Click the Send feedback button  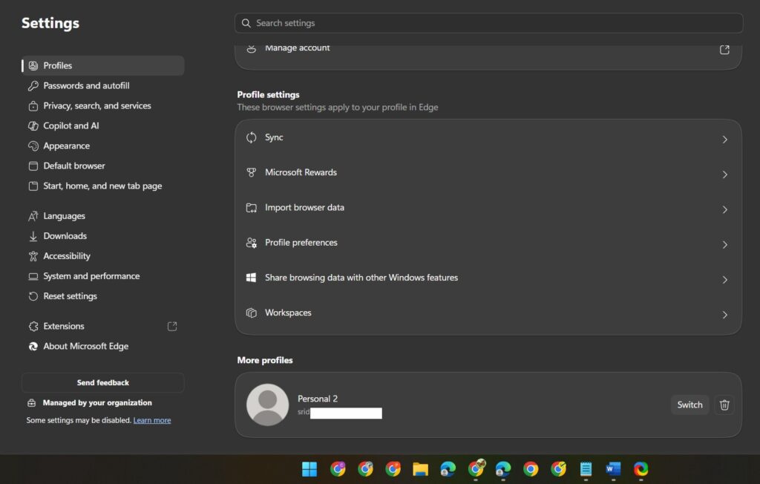102,382
